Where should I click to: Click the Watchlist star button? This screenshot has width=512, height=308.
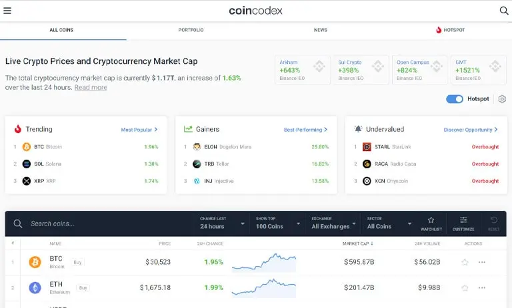click(x=431, y=224)
